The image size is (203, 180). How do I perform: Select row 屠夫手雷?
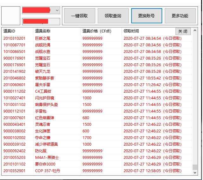[96, 85]
